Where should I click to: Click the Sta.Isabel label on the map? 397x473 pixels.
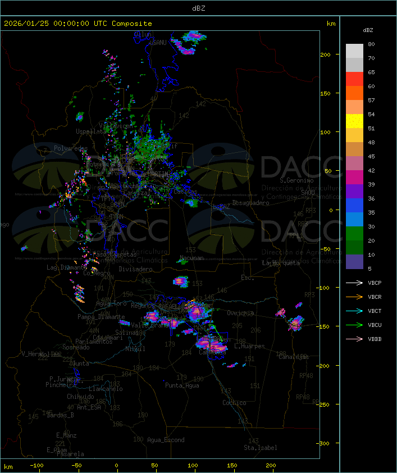pyautogui.click(x=261, y=448)
